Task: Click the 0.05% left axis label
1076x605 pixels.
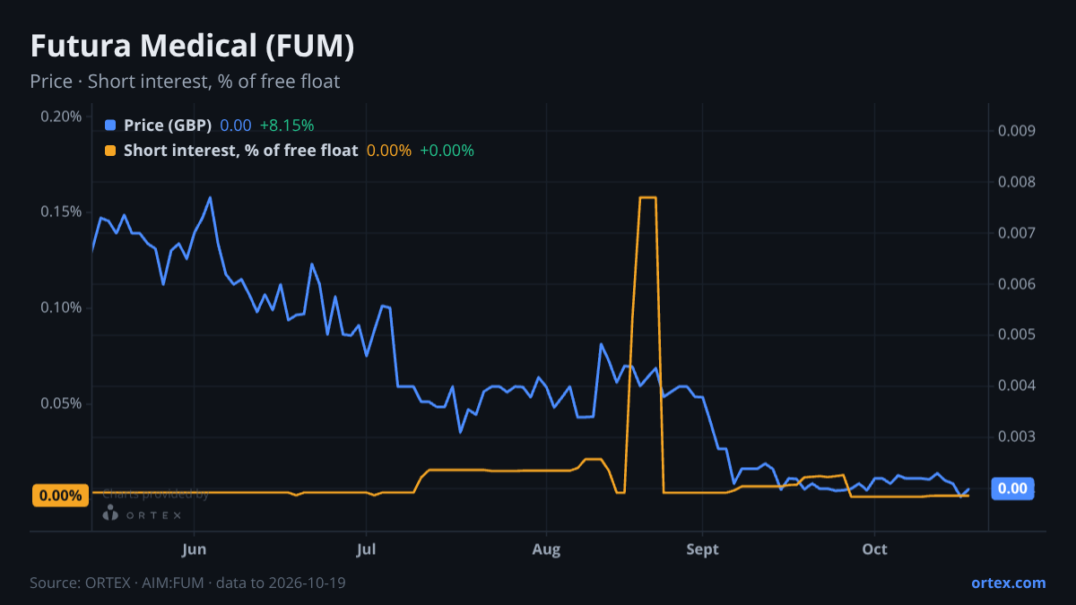Action: click(61, 403)
